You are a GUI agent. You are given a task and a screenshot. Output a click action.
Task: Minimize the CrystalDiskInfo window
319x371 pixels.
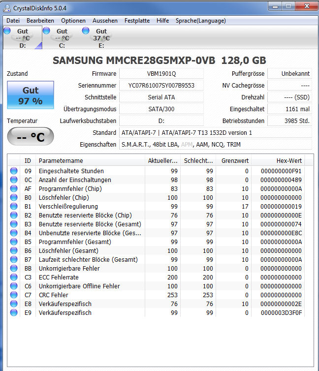(275, 6)
